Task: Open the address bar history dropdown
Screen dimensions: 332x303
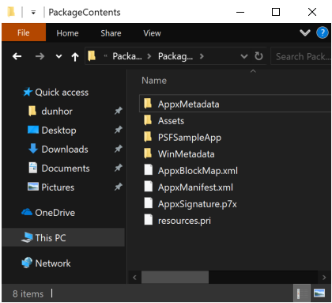Action: point(244,56)
